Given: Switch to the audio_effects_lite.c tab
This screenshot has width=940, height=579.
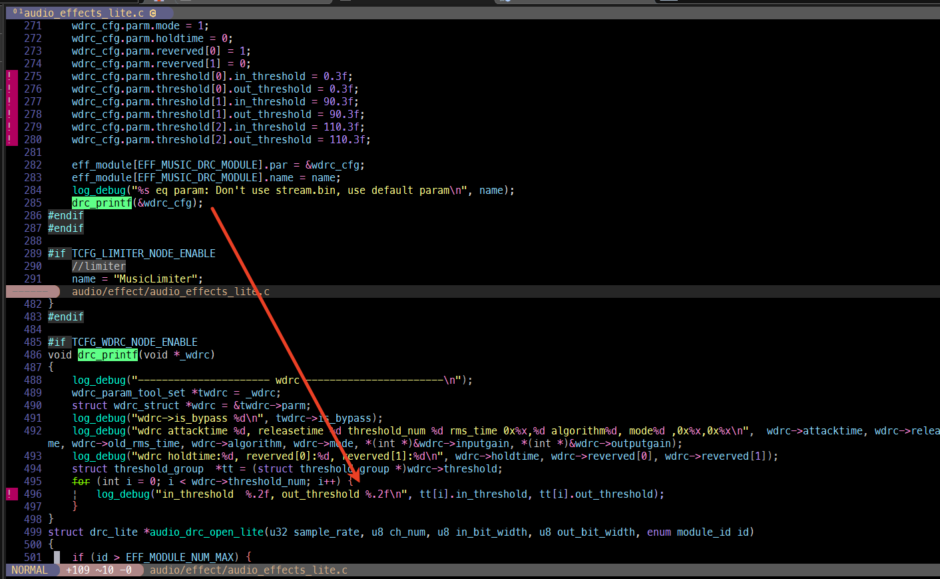Looking at the screenshot, I should point(84,13).
